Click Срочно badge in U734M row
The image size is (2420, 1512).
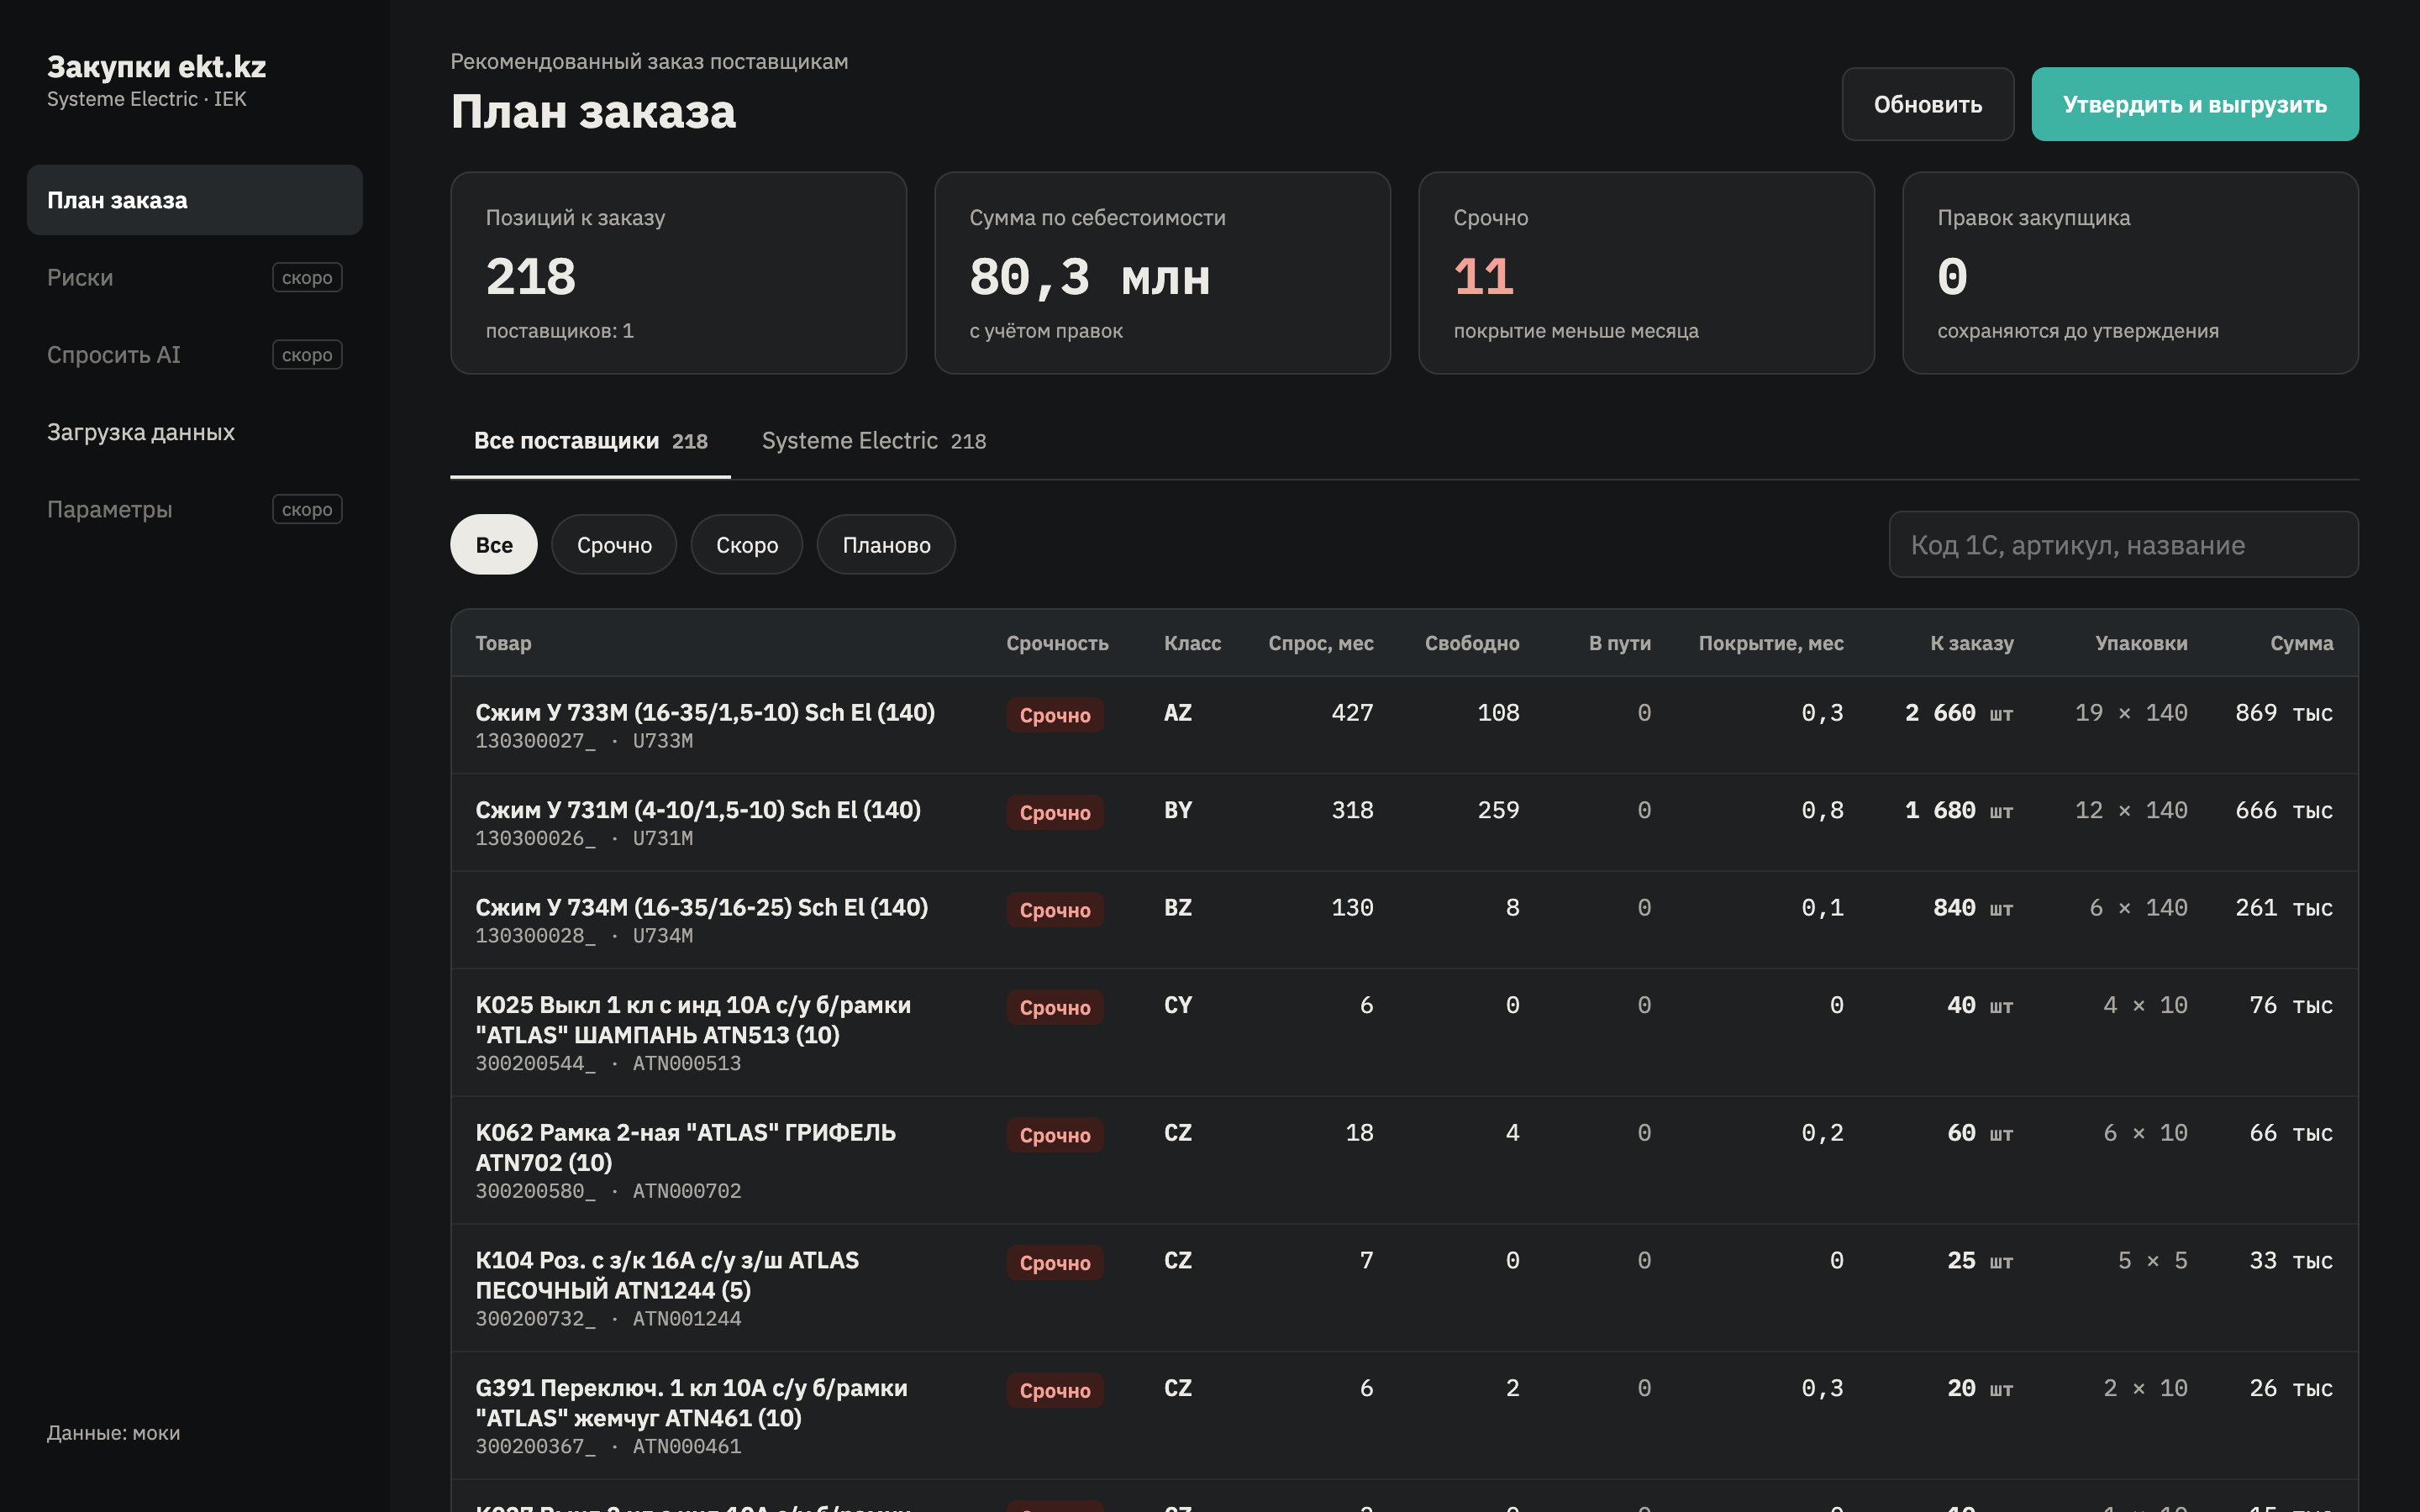pyautogui.click(x=1054, y=910)
